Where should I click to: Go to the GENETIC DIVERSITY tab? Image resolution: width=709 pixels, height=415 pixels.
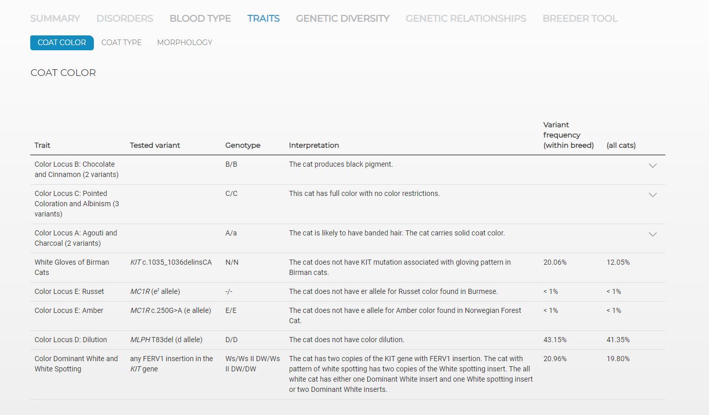coord(343,18)
